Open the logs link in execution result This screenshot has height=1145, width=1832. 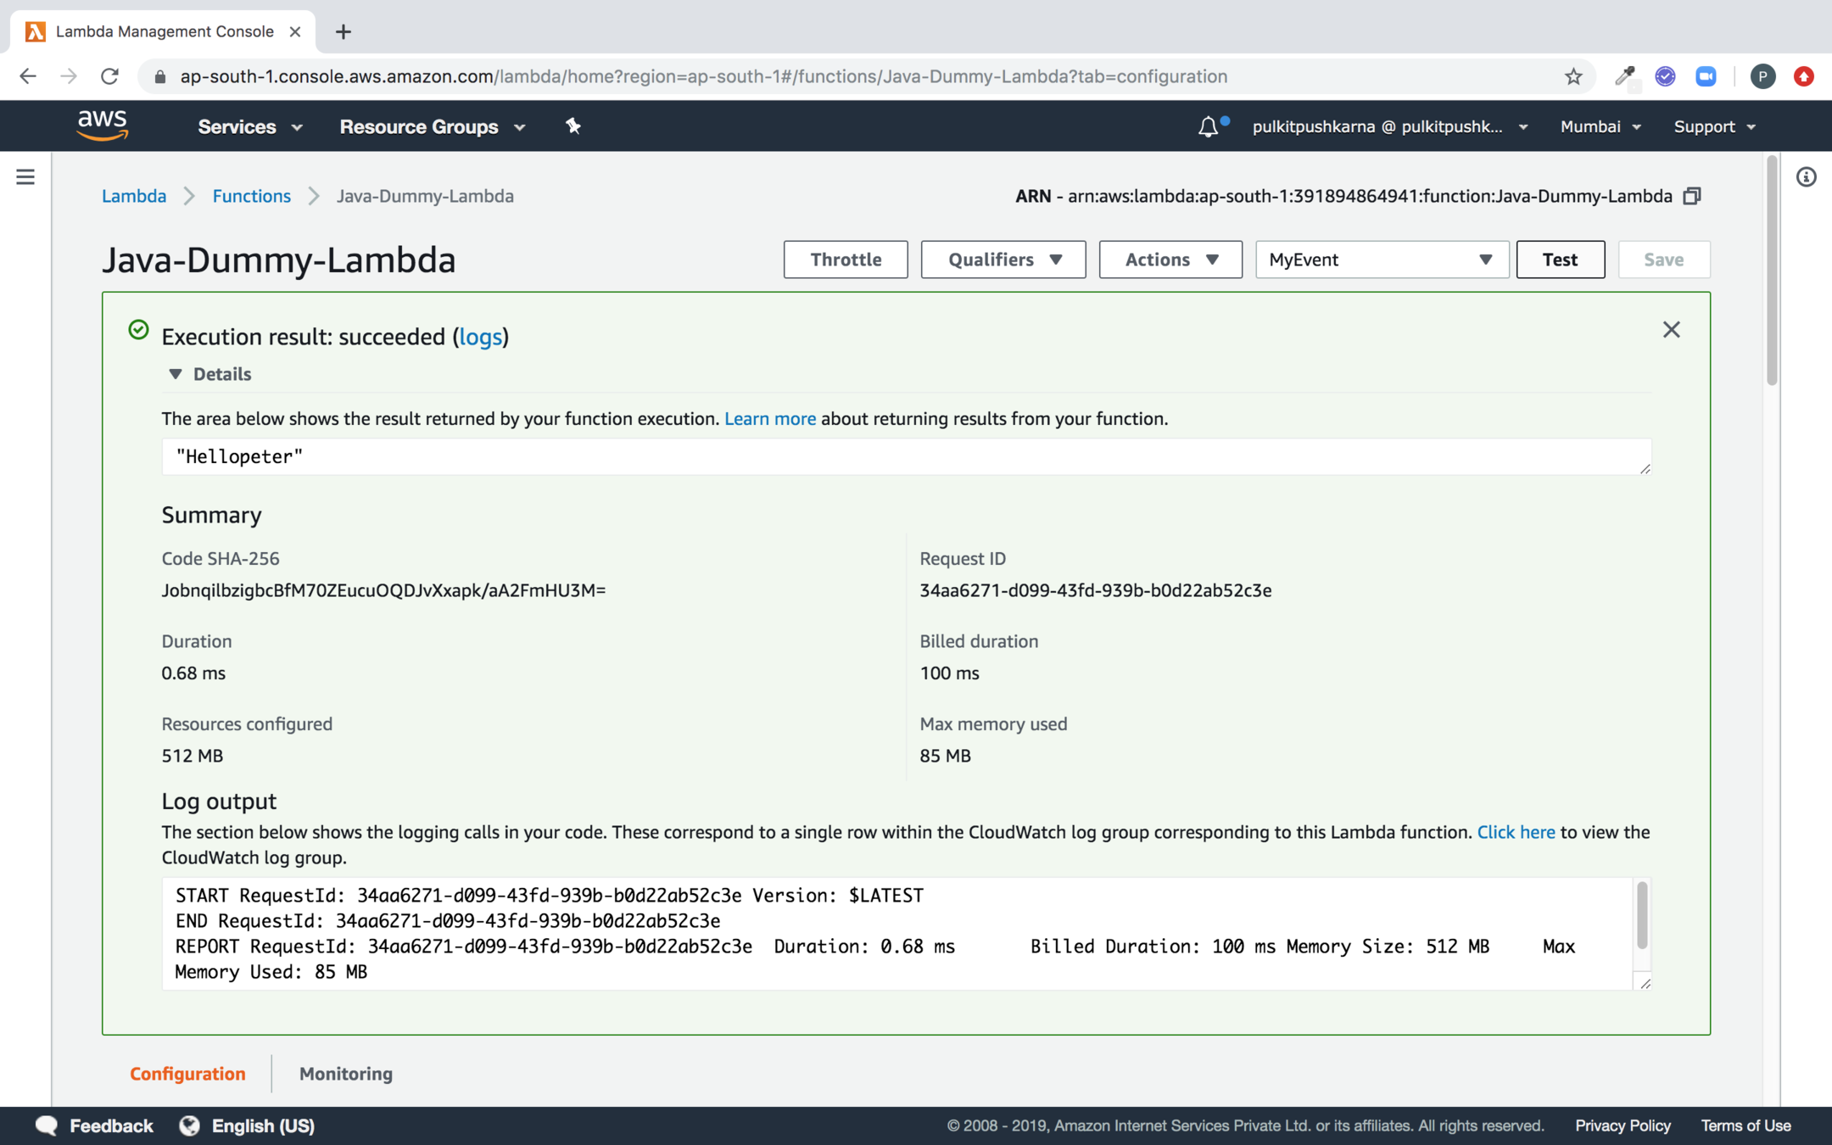(480, 337)
